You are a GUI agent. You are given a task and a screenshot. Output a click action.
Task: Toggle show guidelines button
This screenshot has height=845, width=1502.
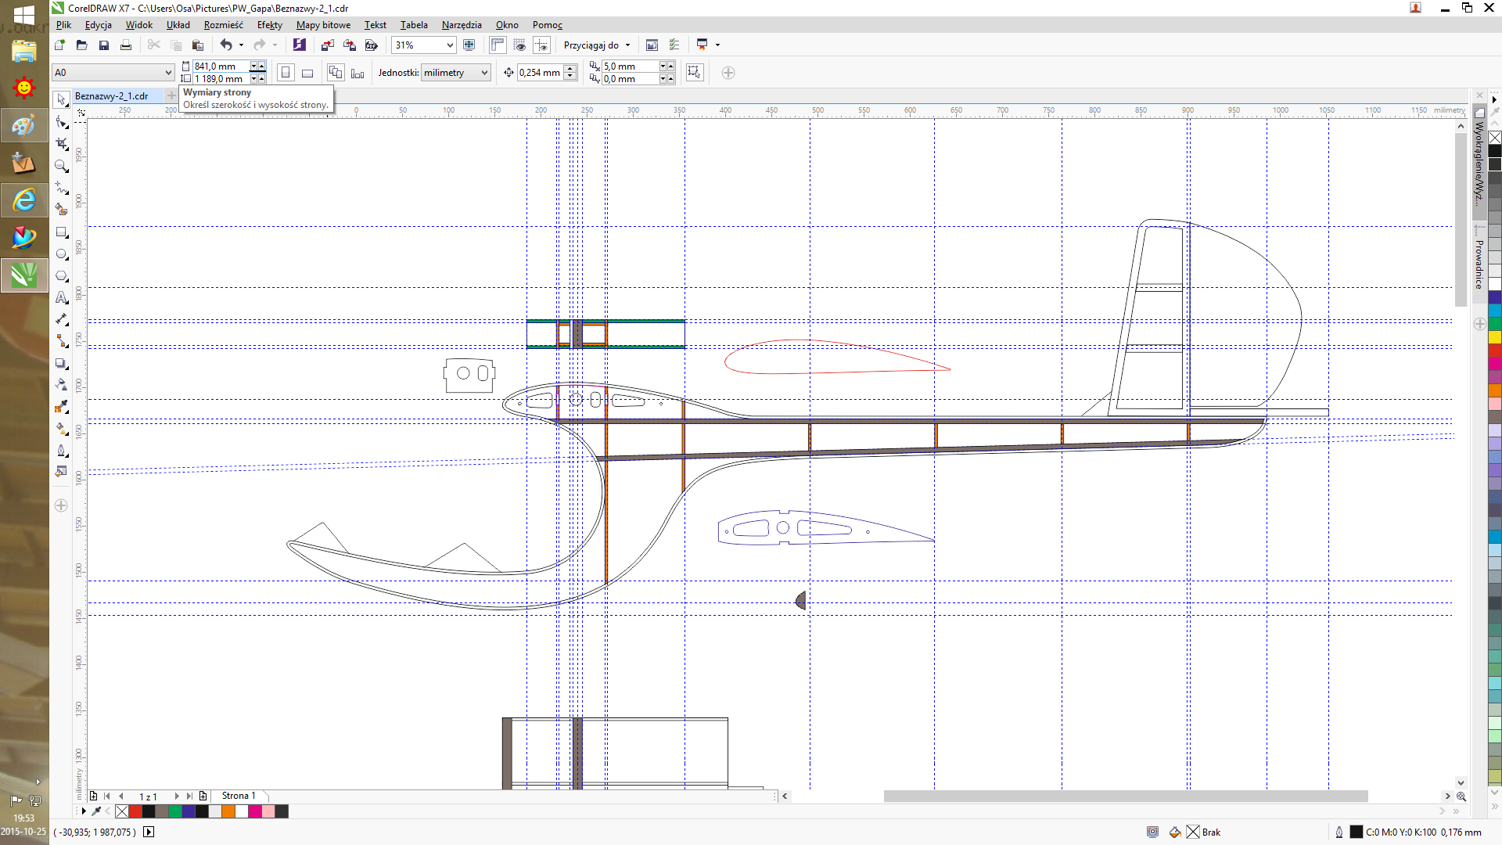point(541,45)
